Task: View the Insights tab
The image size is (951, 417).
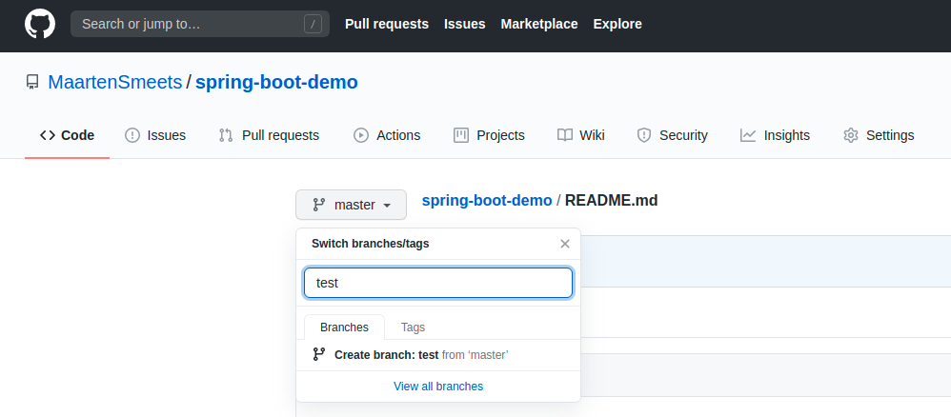Action: click(x=775, y=135)
